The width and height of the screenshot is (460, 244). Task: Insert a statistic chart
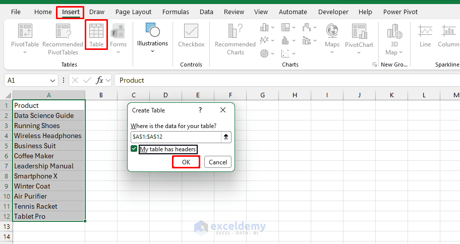pyautogui.click(x=285, y=40)
